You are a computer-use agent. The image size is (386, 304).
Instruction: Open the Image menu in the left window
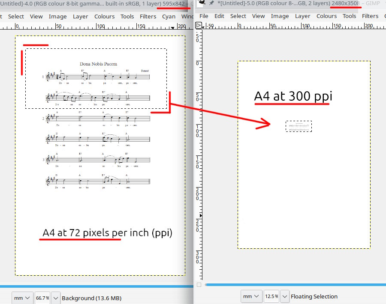[x=57, y=16]
